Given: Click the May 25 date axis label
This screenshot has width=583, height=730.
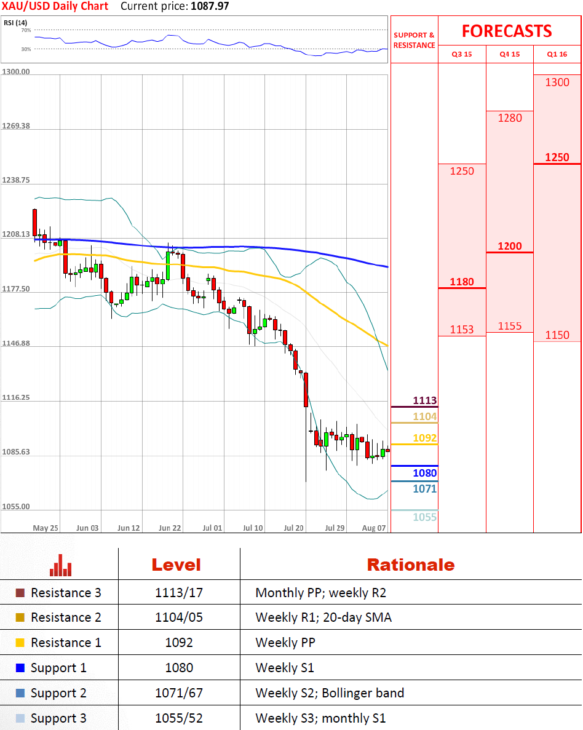Looking at the screenshot, I should pos(46,528).
